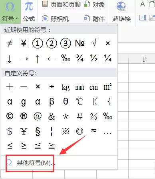Insert an 附件 attachment
155x179 pixels.
point(94,18)
